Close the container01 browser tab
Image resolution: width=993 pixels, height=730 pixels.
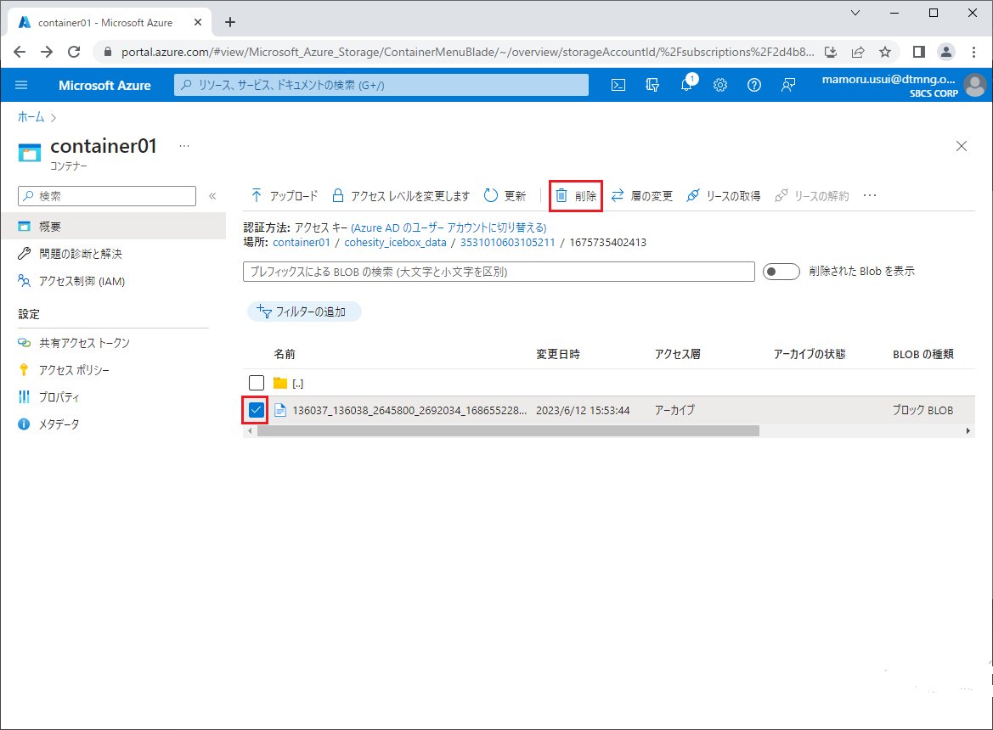[198, 22]
